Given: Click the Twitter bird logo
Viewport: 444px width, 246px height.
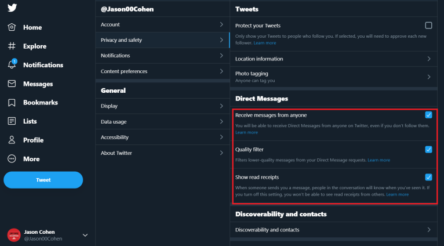Looking at the screenshot, I should 12,8.
